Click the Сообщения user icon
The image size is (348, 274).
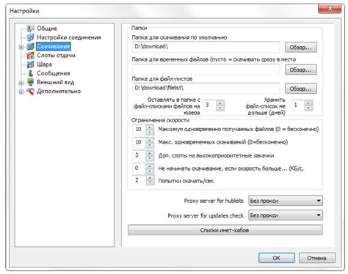point(30,73)
